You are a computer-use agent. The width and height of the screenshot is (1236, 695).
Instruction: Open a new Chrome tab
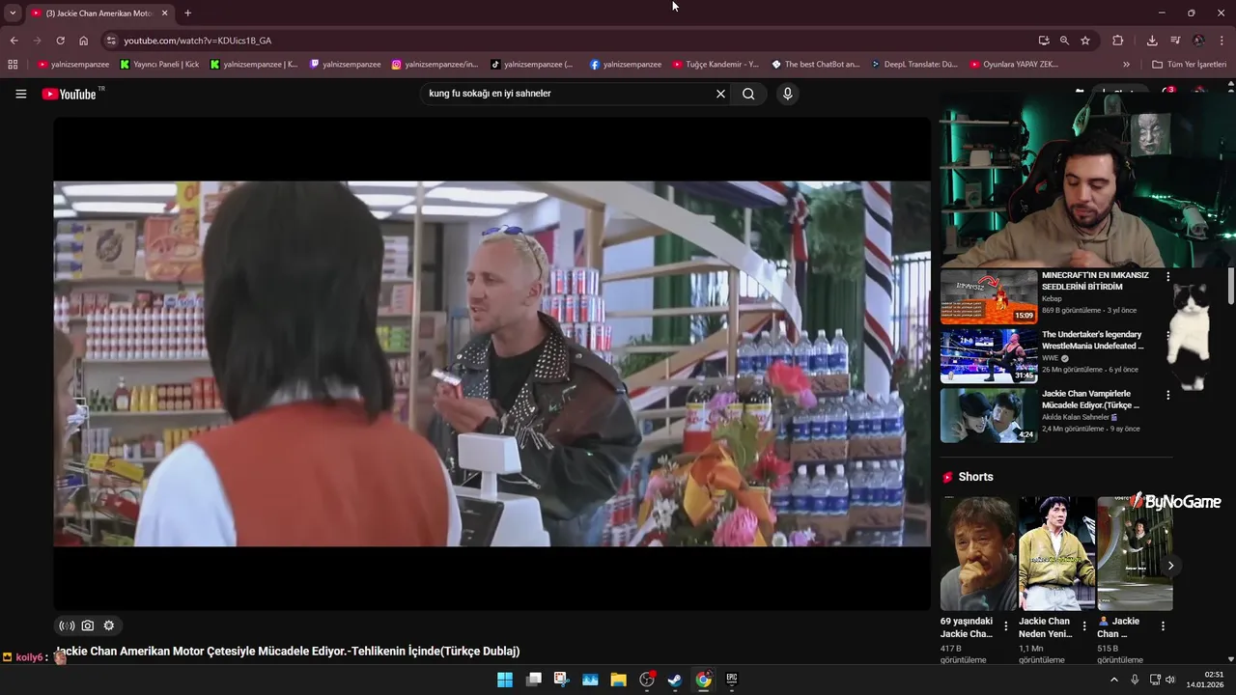coord(187,14)
